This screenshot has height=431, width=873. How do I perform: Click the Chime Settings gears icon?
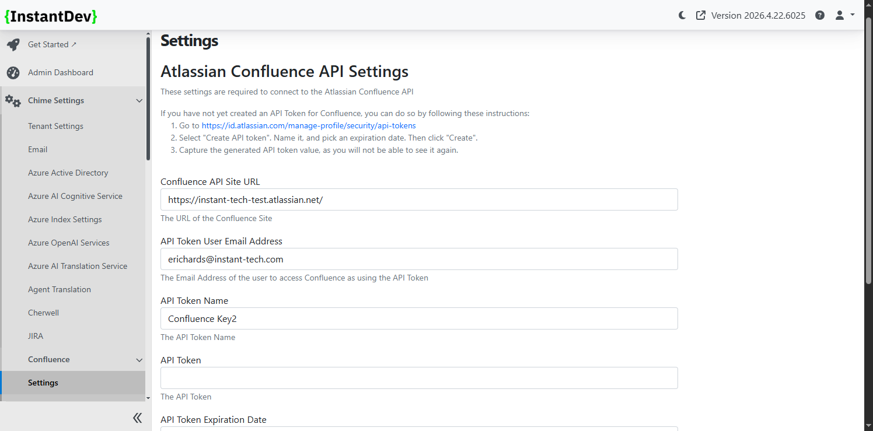click(13, 100)
